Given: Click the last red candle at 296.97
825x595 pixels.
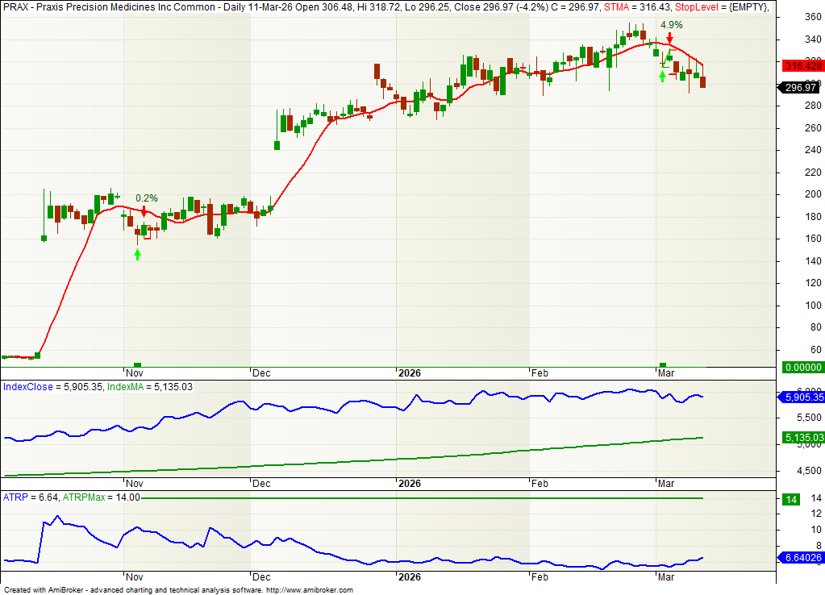Looking at the screenshot, I should coord(703,82).
